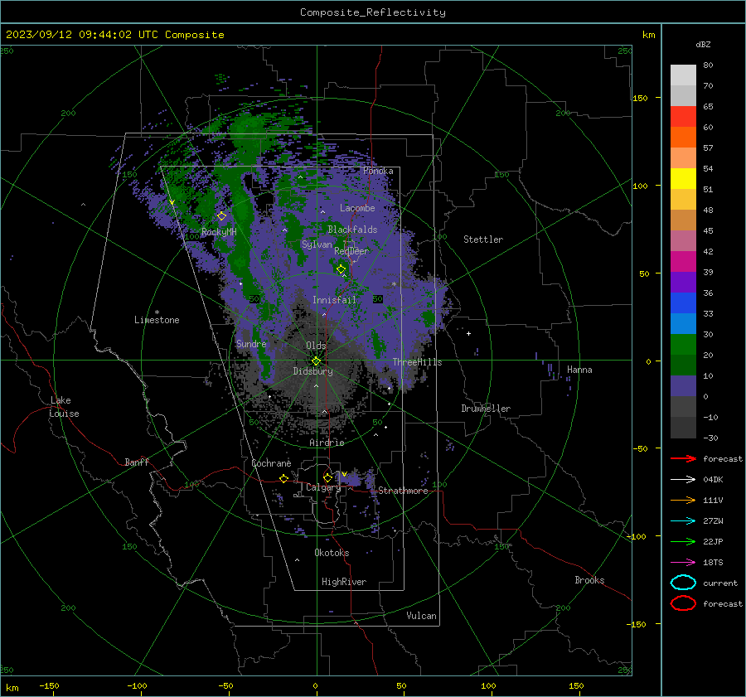Click the asterisk marker above Limestone

tap(157, 312)
